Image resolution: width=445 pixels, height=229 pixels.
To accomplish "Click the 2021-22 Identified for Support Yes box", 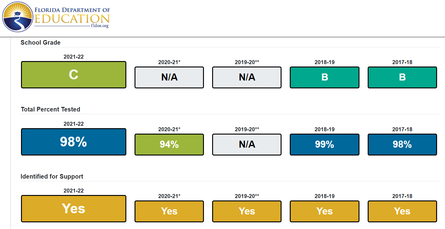I will pyautogui.click(x=74, y=209).
